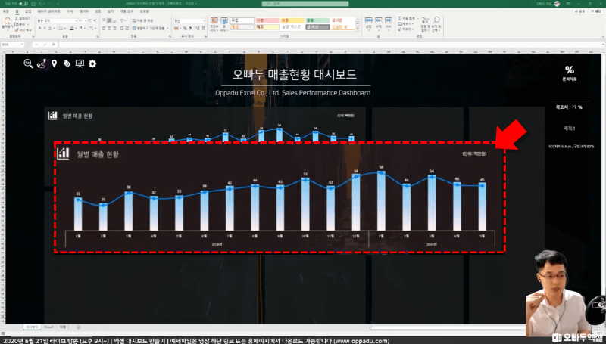Switch to the Sheet1 worksheet tab

[x=48, y=327]
